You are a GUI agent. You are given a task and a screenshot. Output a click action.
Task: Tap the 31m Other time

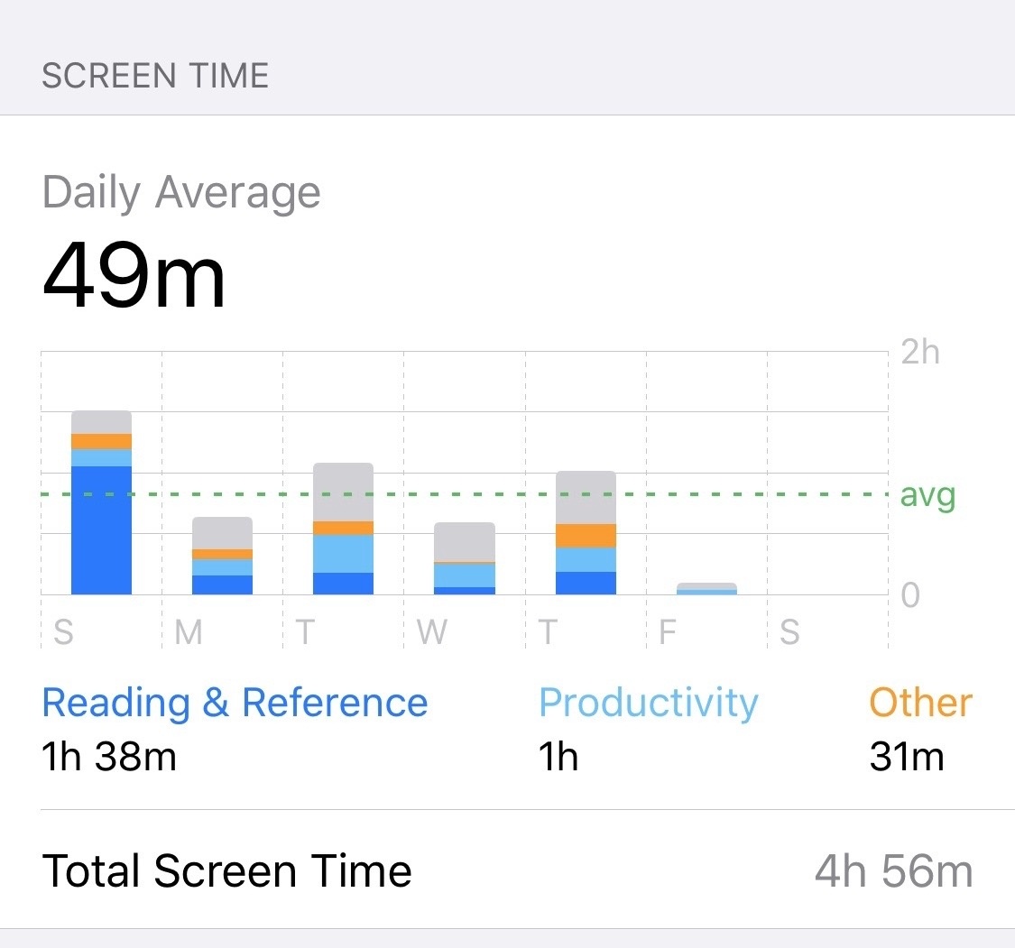pos(906,757)
